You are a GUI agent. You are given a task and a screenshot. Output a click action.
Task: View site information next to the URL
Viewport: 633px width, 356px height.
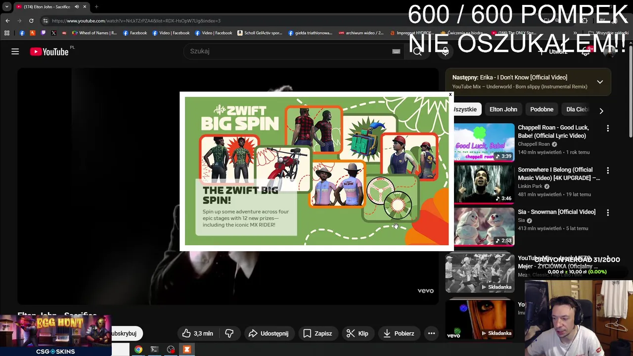pyautogui.click(x=45, y=21)
